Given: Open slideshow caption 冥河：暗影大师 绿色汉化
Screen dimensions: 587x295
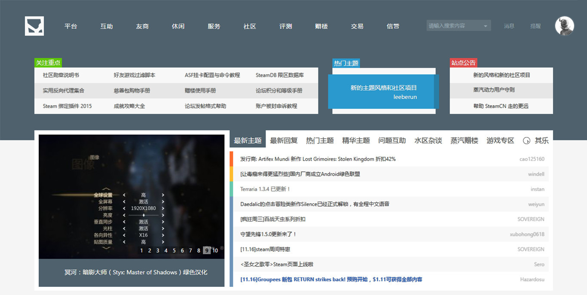Looking at the screenshot, I should tap(136, 272).
